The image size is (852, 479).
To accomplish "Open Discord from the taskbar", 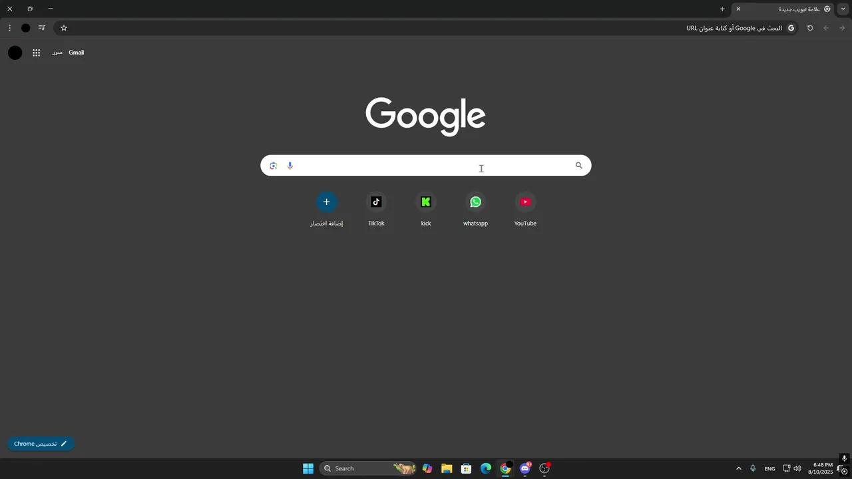I will click(525, 468).
